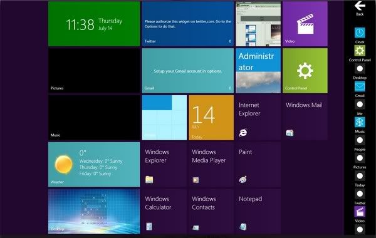
Task: Select the Me circle icon in sidebar
Action: pos(360,104)
